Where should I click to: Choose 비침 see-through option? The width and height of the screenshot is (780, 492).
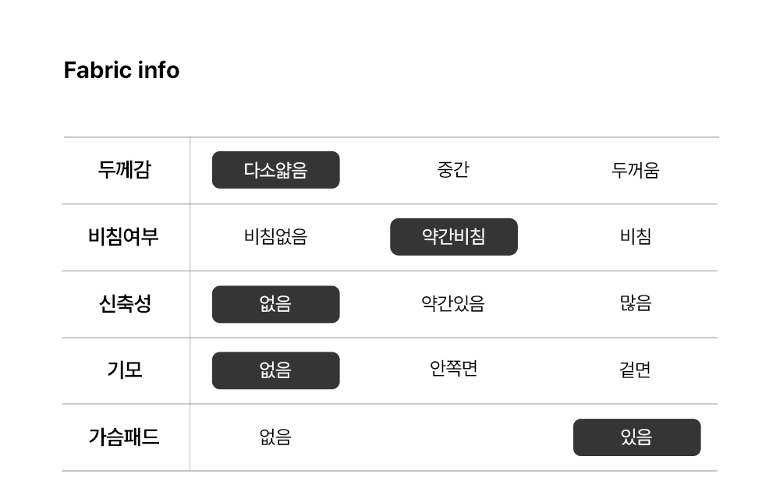(x=635, y=236)
